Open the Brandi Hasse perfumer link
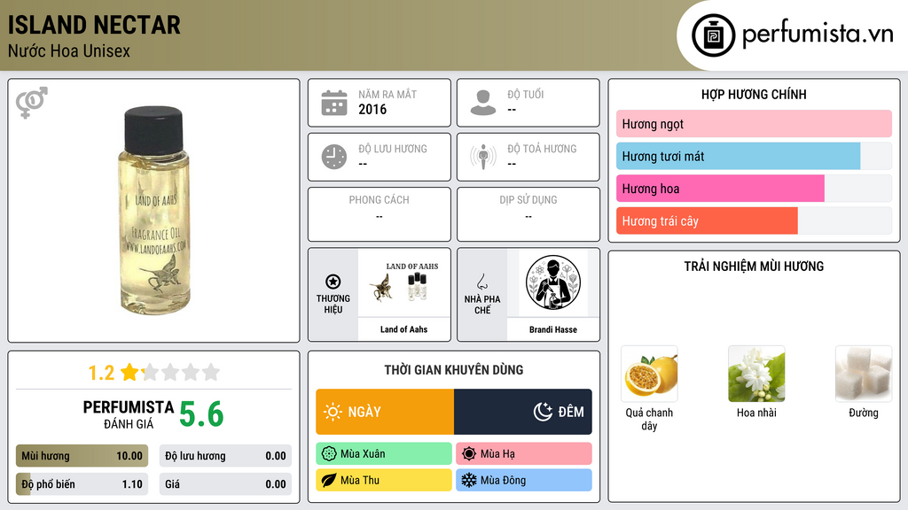 point(553,329)
